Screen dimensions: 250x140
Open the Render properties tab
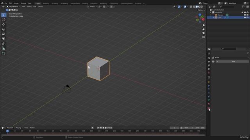209,58
